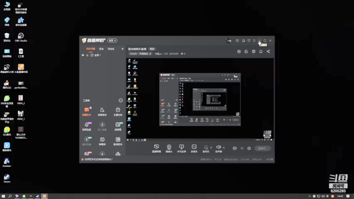The height and width of the screenshot is (199, 354).
Task: Add 摄像头 camera source
Action: (169, 149)
